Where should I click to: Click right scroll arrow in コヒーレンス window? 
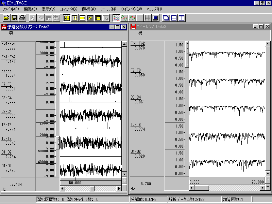(x=262, y=188)
